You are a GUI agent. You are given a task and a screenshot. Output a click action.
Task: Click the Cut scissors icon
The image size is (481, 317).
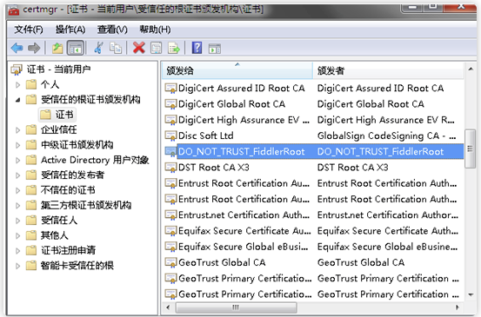coord(98,48)
